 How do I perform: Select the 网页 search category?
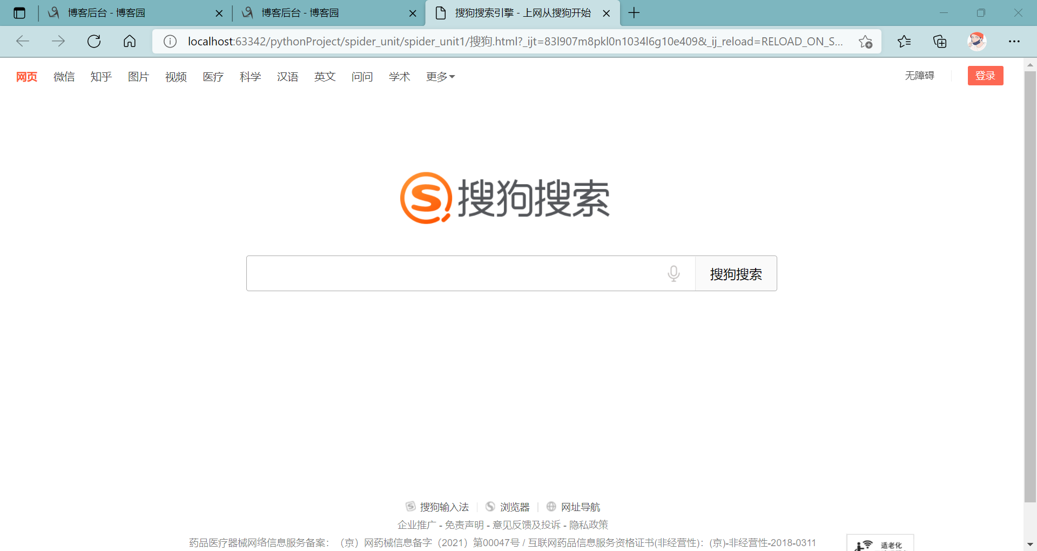(x=26, y=77)
